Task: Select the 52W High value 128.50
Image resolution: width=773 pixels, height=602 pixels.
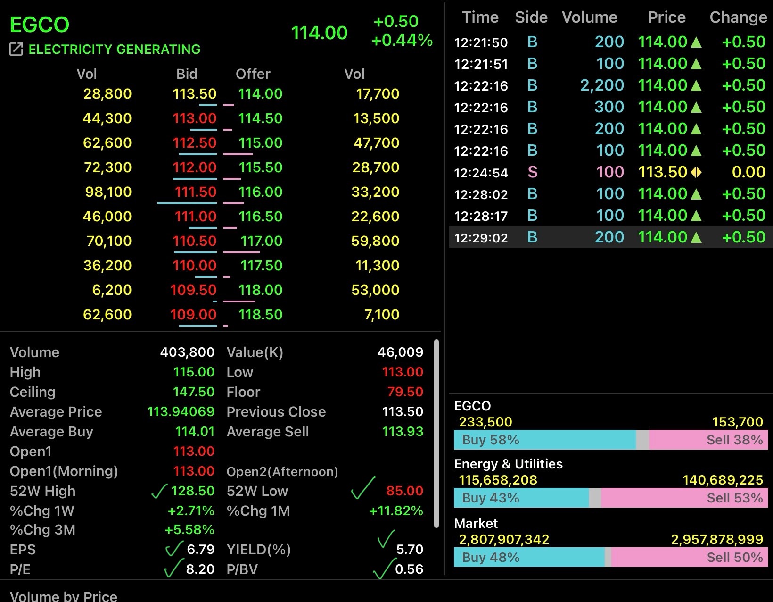Action: tap(193, 491)
